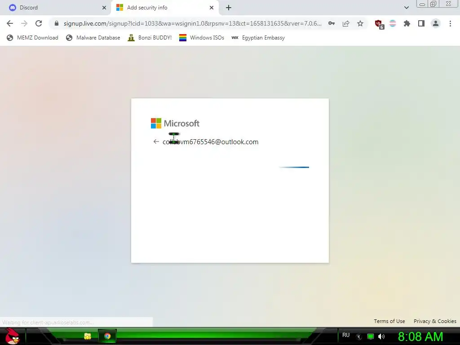460x345 pixels.
Task: Open the MEMZ Download bookmark
Action: pos(32,38)
